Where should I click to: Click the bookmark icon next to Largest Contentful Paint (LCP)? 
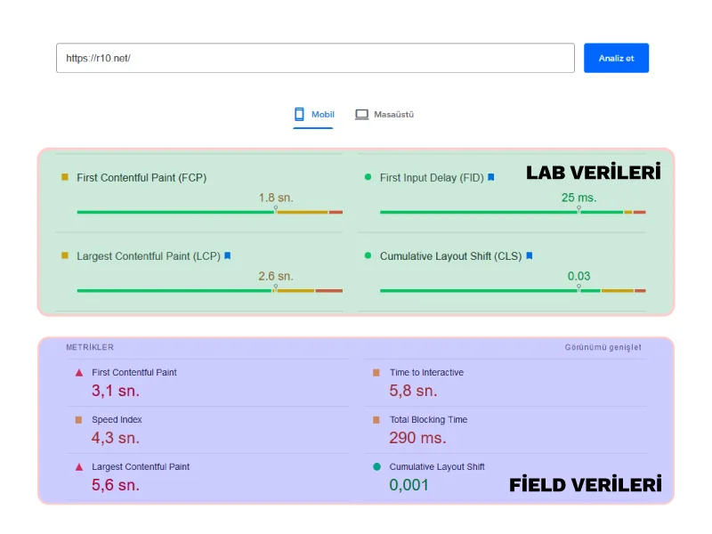pyautogui.click(x=227, y=256)
